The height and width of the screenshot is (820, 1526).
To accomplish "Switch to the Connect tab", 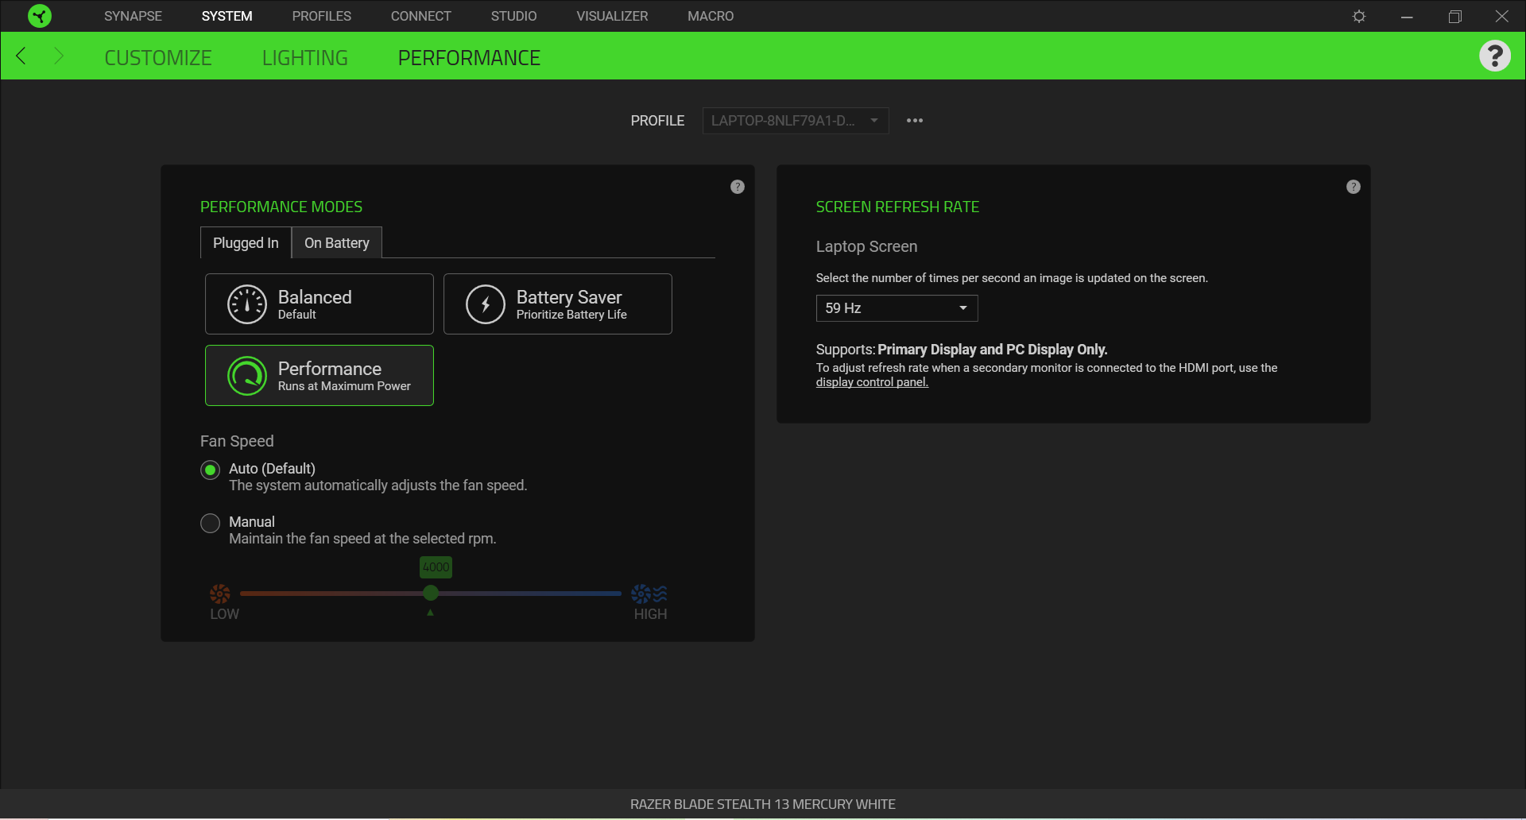I will (x=421, y=16).
